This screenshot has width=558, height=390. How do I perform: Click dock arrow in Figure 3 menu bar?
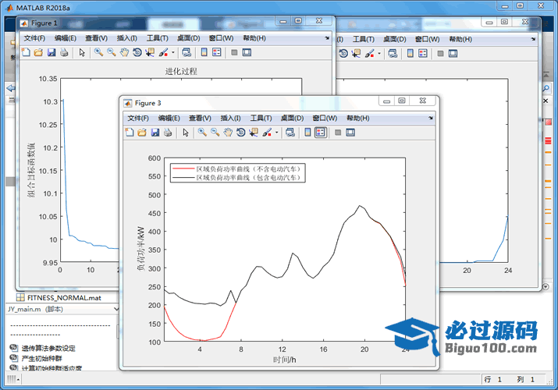tap(431, 118)
